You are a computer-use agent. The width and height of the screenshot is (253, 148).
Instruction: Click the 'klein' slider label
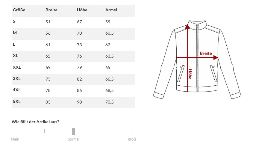15,139
